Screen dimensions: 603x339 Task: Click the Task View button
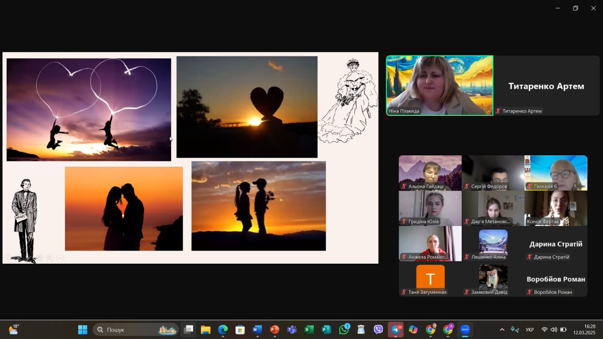pos(188,330)
